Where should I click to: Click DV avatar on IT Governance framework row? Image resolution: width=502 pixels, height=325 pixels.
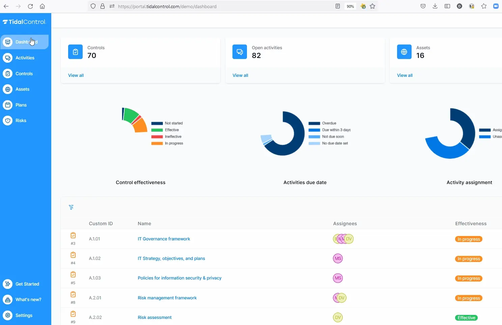pyautogui.click(x=349, y=239)
